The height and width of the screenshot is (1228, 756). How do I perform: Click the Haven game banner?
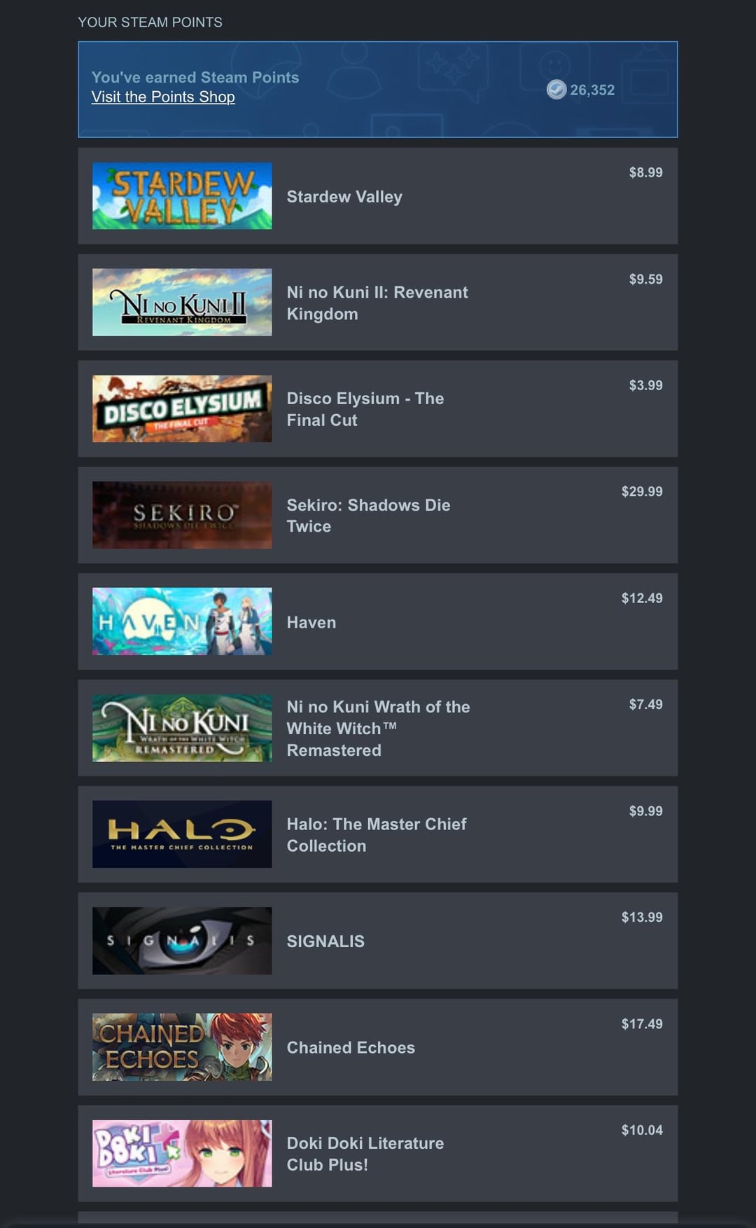[x=182, y=621]
